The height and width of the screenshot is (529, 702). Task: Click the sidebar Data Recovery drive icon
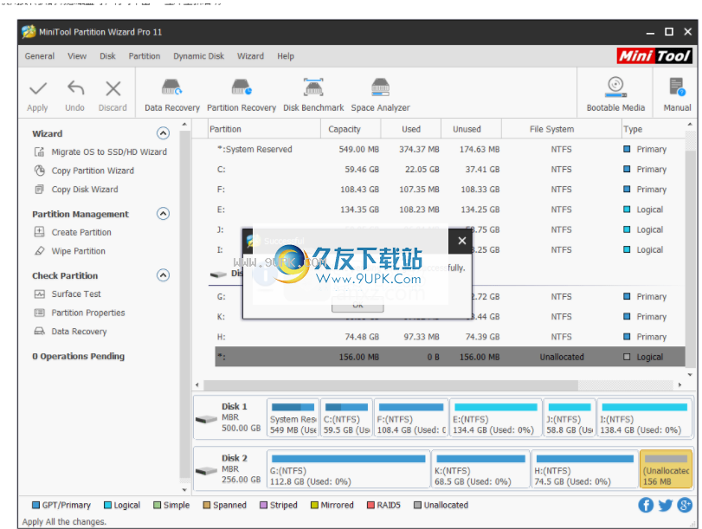(x=40, y=332)
